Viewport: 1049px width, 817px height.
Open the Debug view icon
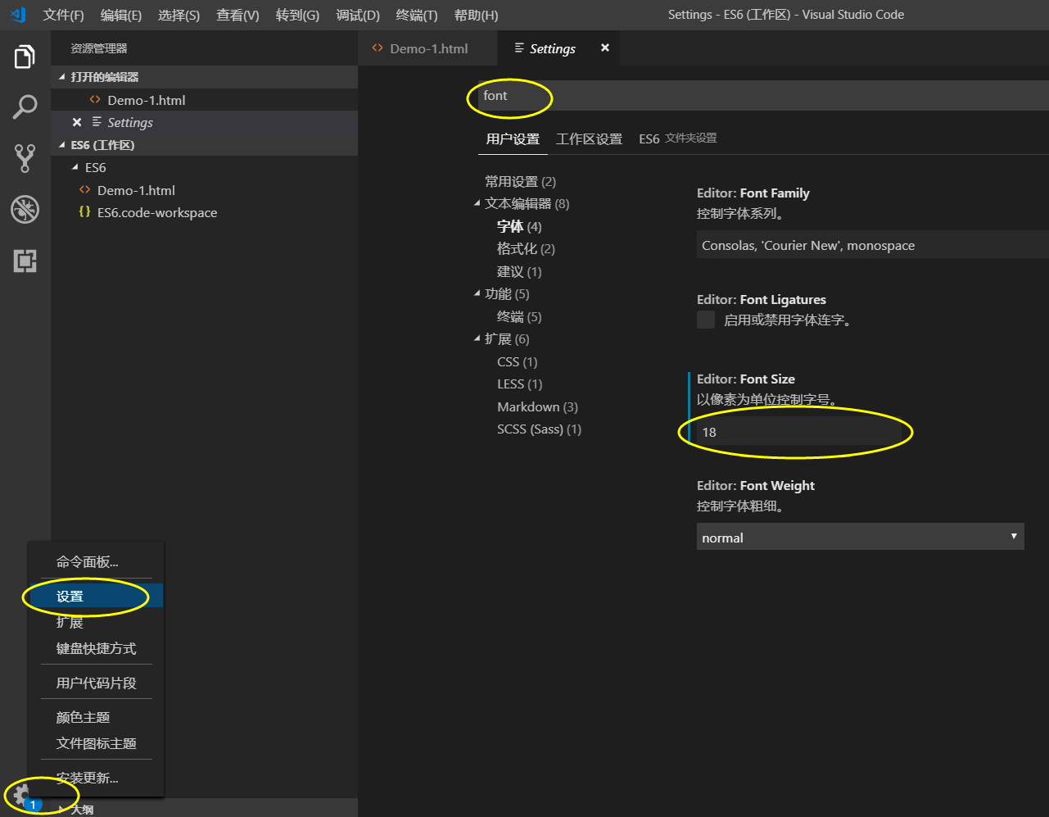pyautogui.click(x=25, y=209)
